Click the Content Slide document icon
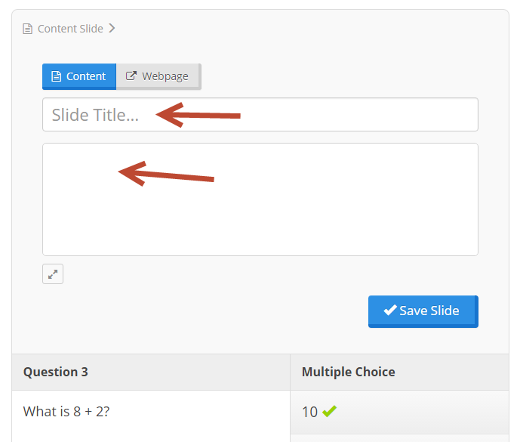 pos(27,29)
